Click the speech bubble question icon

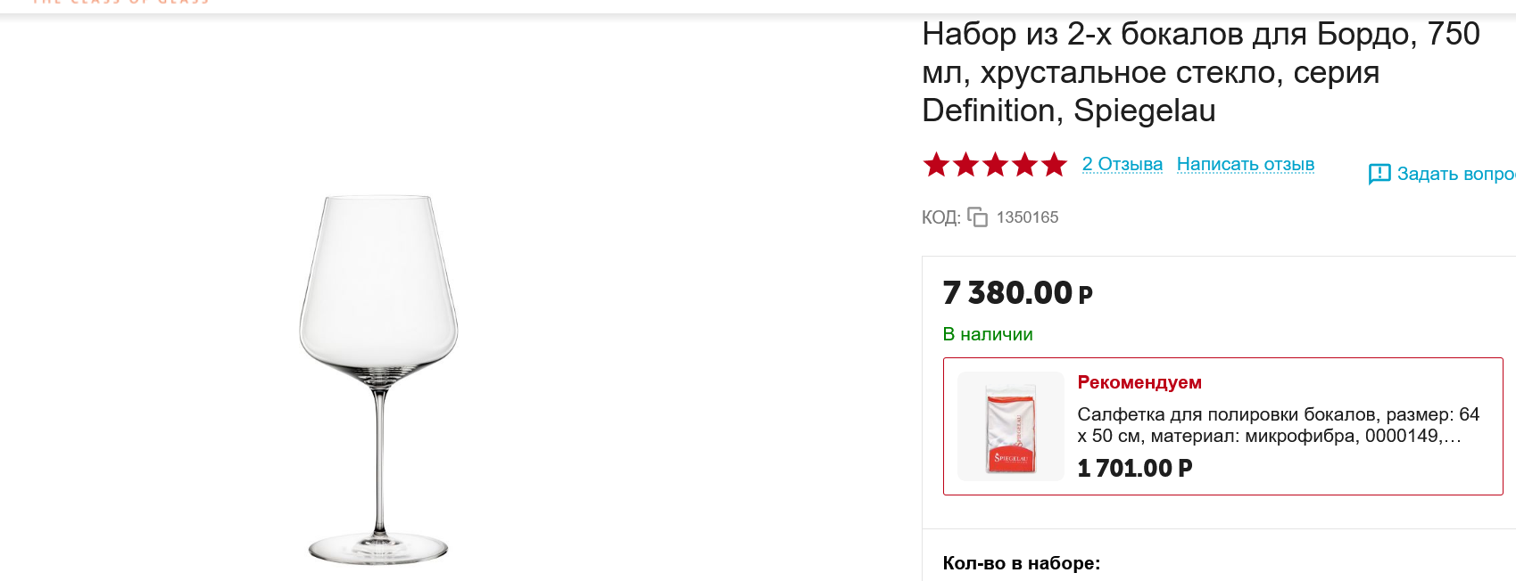pos(1379,174)
